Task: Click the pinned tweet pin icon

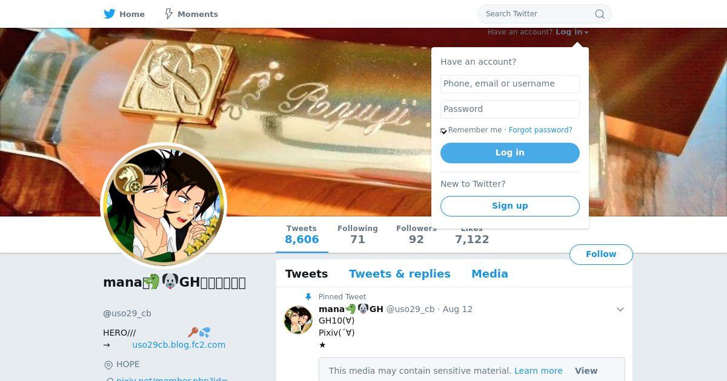Action: pos(308,297)
